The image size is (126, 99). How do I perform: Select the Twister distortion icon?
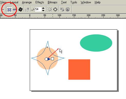point(21,9)
